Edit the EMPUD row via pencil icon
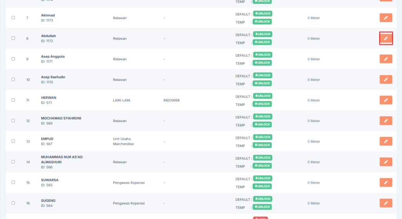This screenshot has height=219, width=402. [386, 141]
